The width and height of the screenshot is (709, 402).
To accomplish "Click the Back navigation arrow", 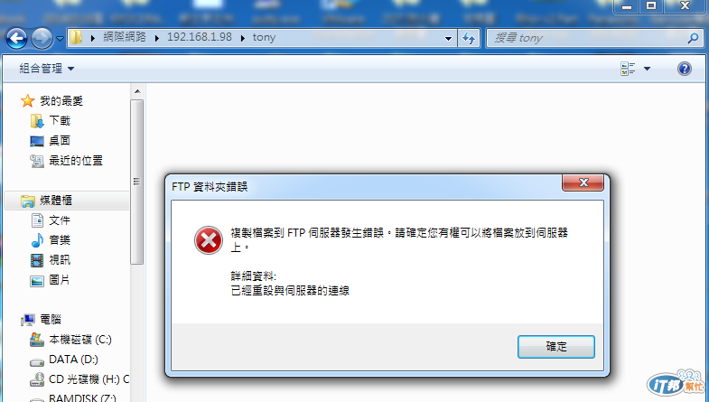I will [x=17, y=39].
